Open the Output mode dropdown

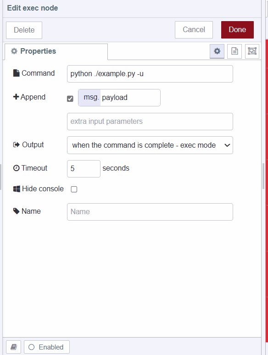[150, 145]
